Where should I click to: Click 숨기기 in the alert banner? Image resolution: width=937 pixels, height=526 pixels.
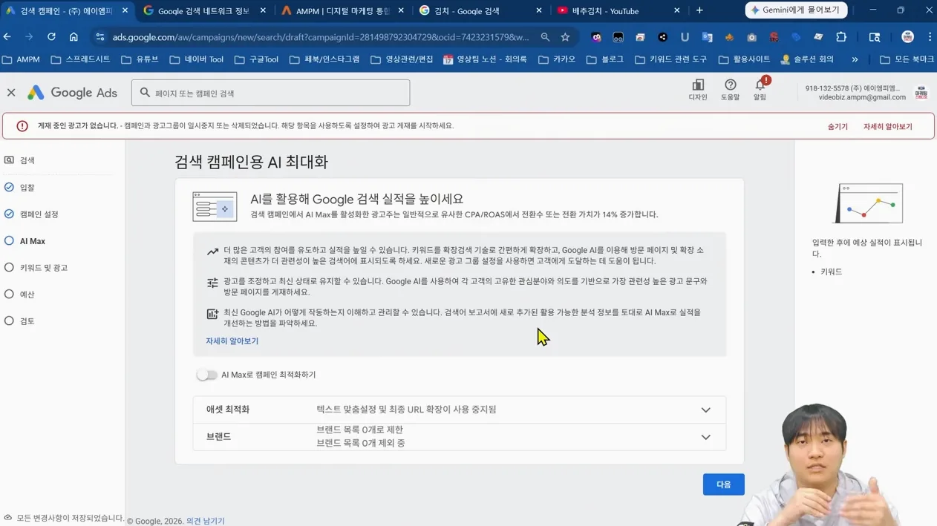838,127
